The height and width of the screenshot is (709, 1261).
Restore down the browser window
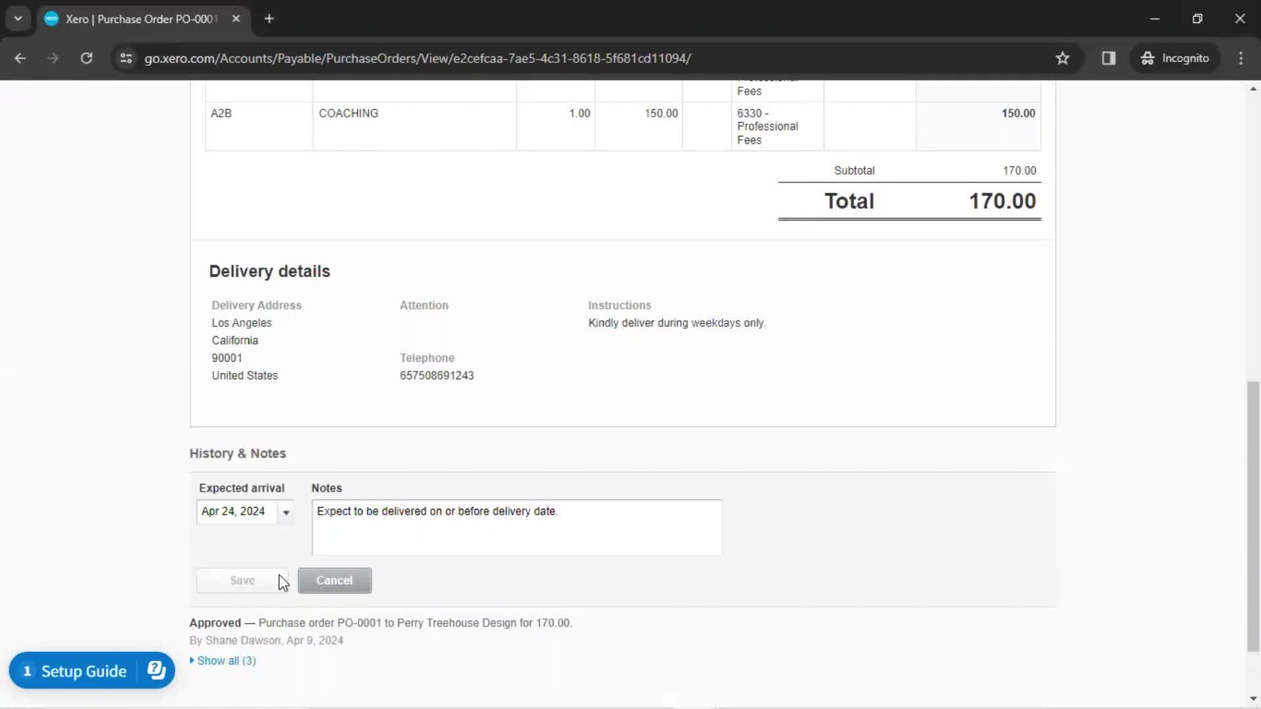[x=1197, y=18]
